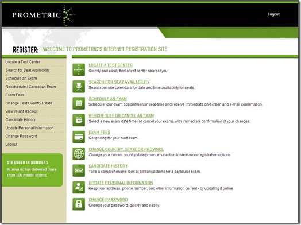301x225 pixels.
Task: Click the Prometric logo in header
Action: 44,15
